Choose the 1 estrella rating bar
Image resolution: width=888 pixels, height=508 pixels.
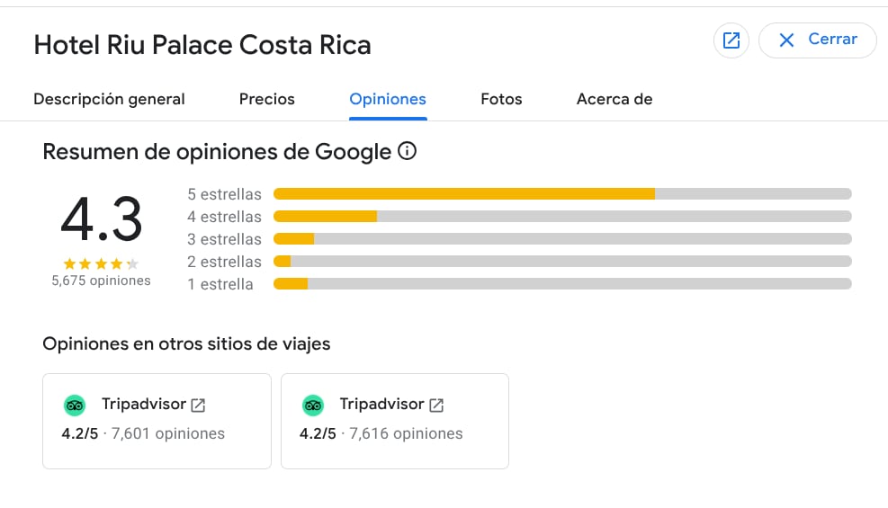point(561,284)
